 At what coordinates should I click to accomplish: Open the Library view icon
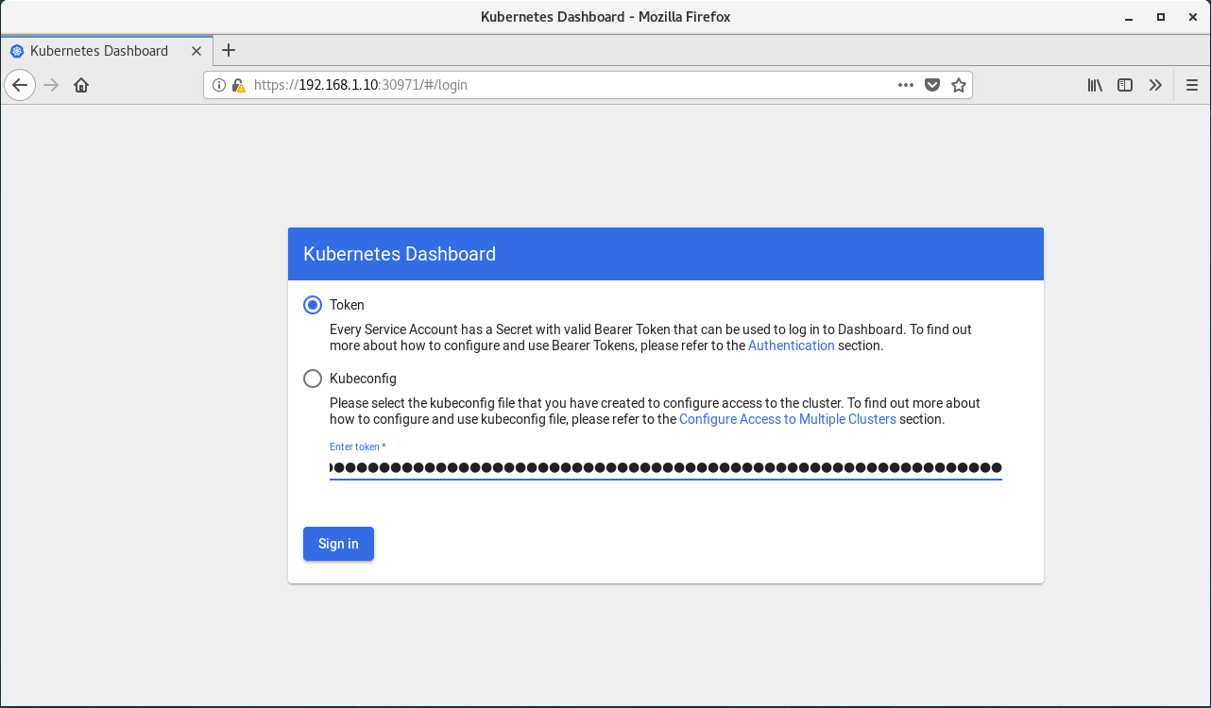coord(1095,85)
